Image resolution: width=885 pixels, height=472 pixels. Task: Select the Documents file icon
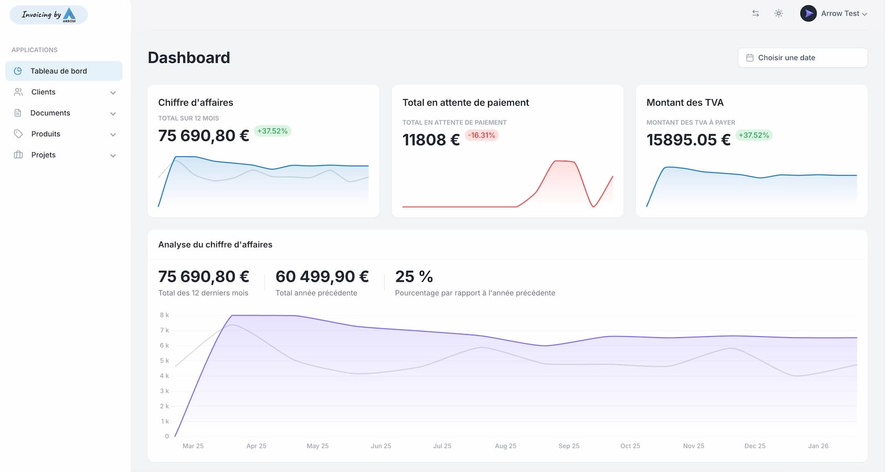pyautogui.click(x=18, y=113)
